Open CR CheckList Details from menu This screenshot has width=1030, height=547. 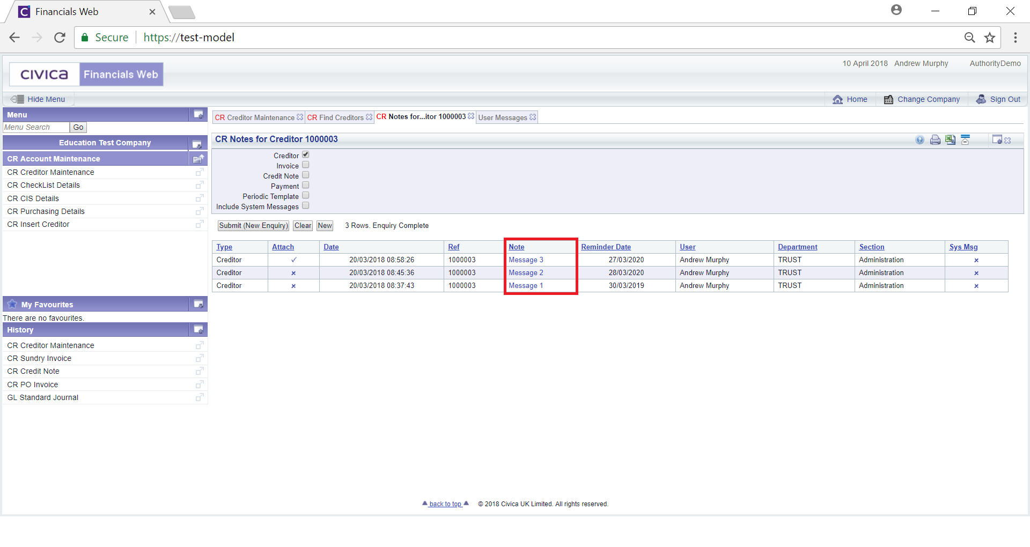coord(43,185)
